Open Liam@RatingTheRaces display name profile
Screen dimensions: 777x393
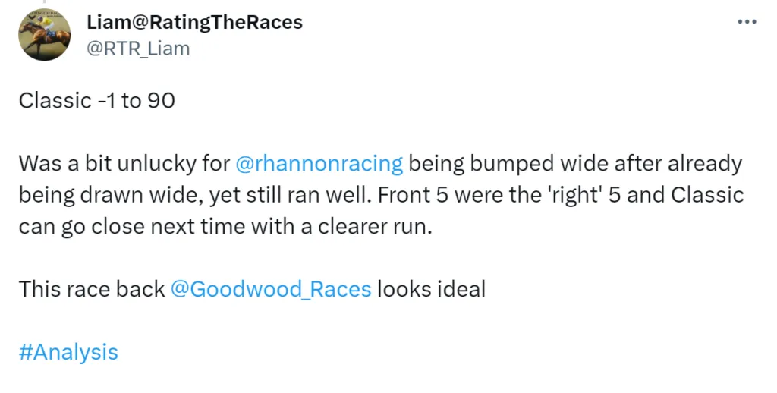(x=194, y=22)
